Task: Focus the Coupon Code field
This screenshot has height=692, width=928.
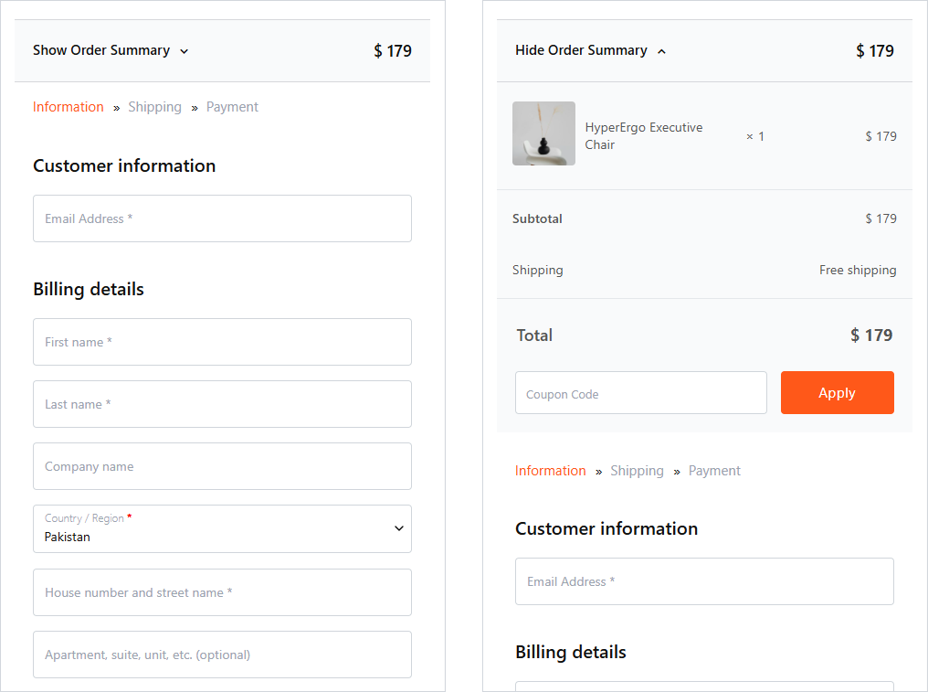Action: tap(641, 393)
